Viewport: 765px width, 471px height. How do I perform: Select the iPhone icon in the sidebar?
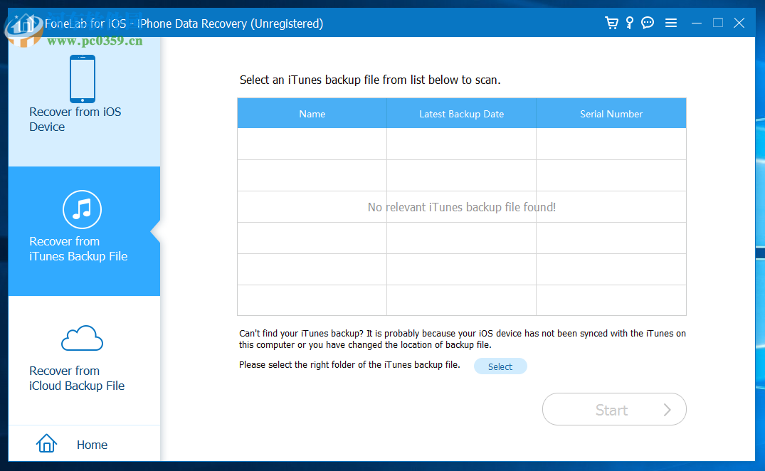coord(83,78)
